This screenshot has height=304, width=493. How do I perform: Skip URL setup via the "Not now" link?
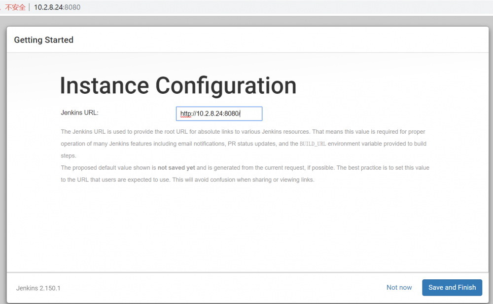tap(399, 287)
